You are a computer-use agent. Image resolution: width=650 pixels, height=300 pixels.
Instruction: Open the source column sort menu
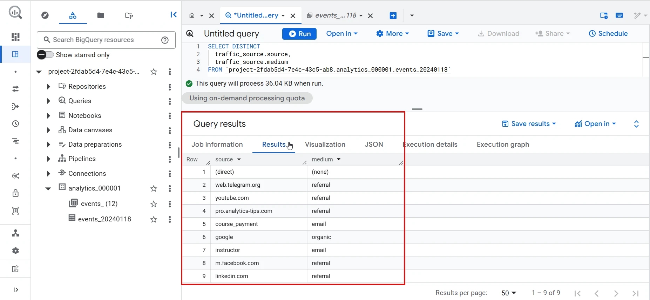tap(239, 159)
